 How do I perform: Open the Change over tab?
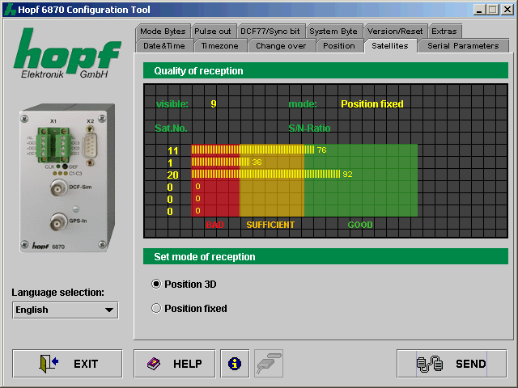pyautogui.click(x=281, y=46)
